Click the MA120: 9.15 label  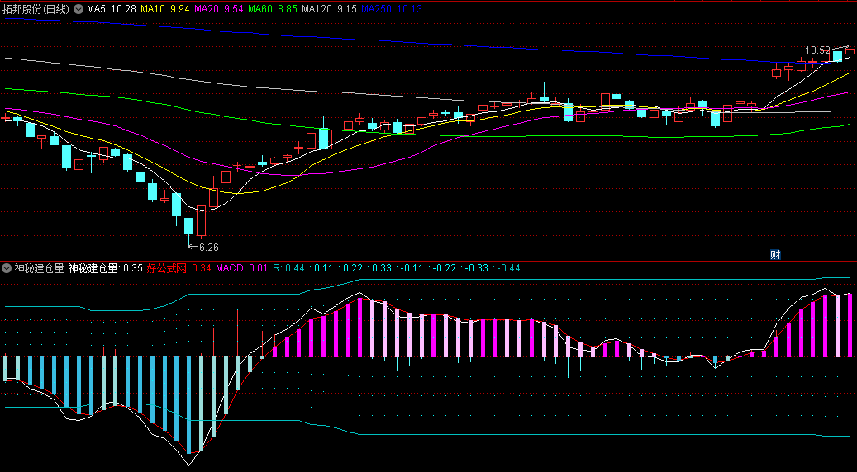coord(330,9)
